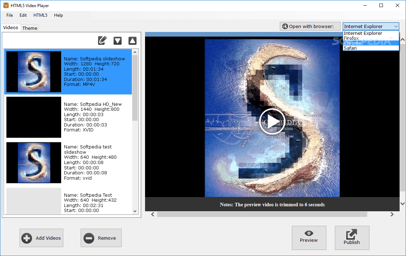Click text 'Width: 1440 Height:800'
406x256 pixels.
point(92,109)
